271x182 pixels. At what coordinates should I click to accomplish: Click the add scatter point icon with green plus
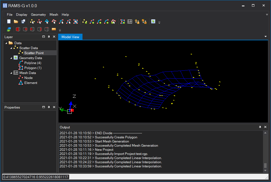point(85,22)
